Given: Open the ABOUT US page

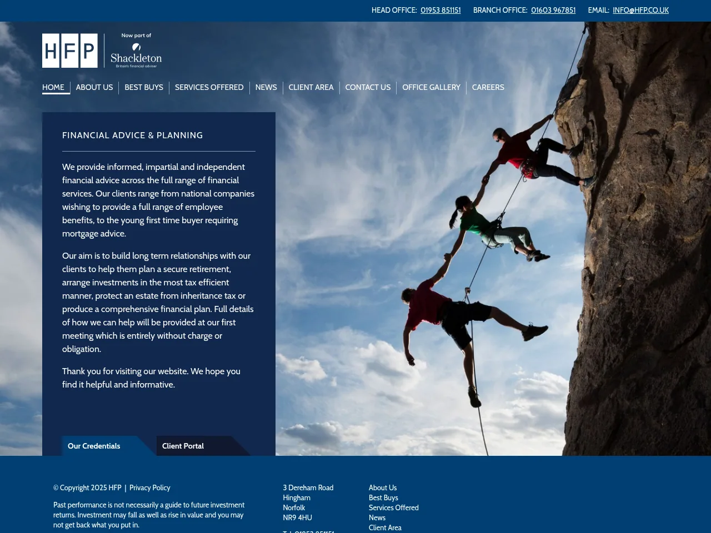Looking at the screenshot, I should tap(94, 87).
